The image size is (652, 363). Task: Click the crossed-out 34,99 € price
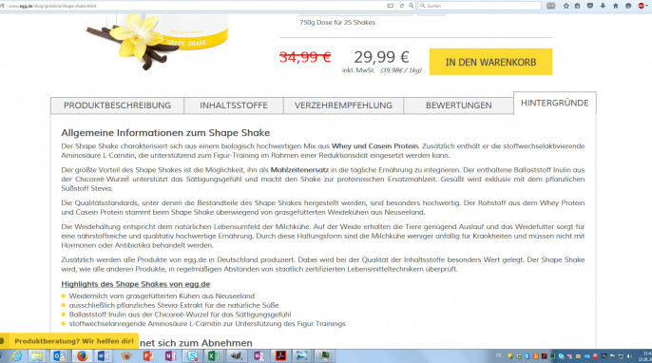click(305, 57)
